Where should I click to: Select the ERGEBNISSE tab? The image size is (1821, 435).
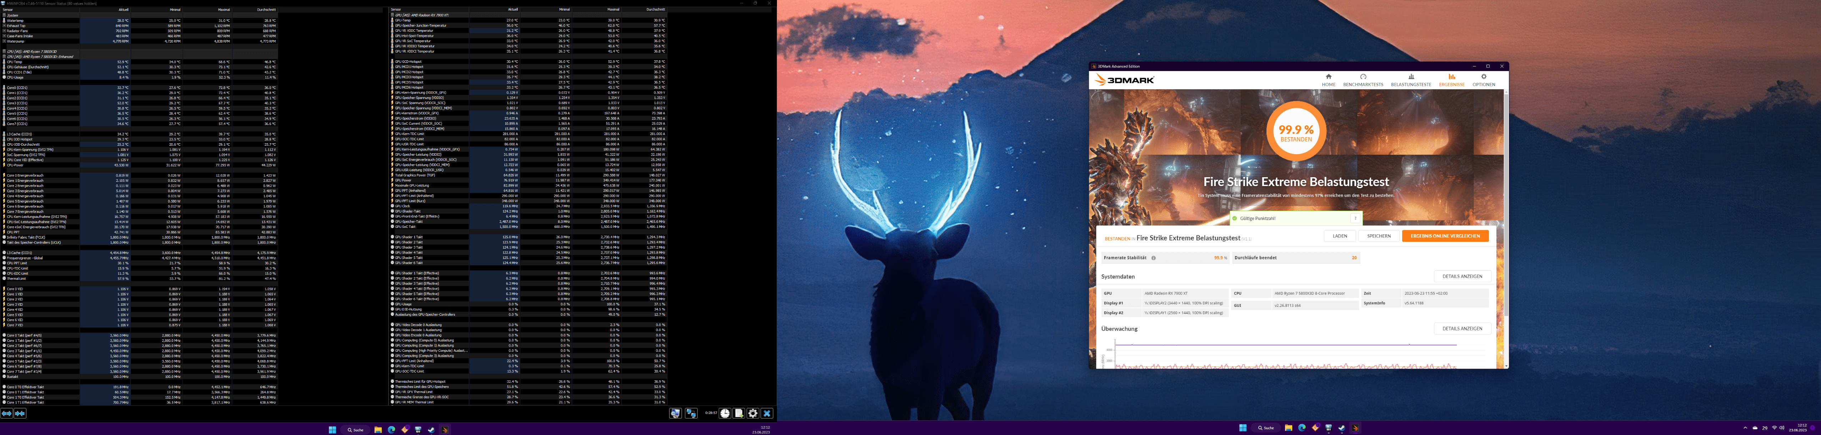tap(1452, 80)
